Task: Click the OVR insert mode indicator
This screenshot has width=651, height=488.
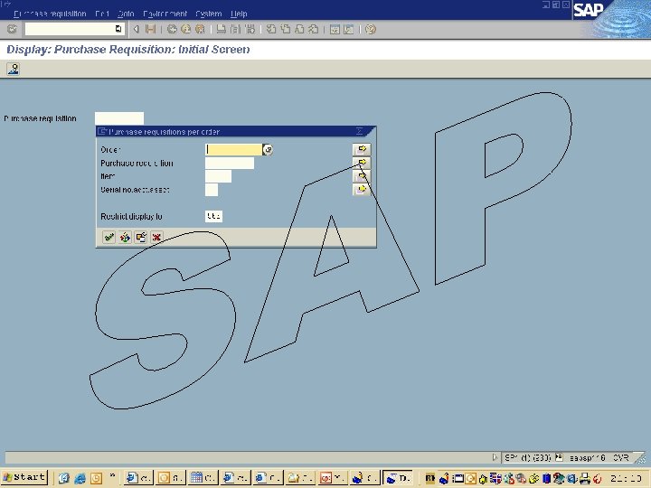Action: pos(620,457)
